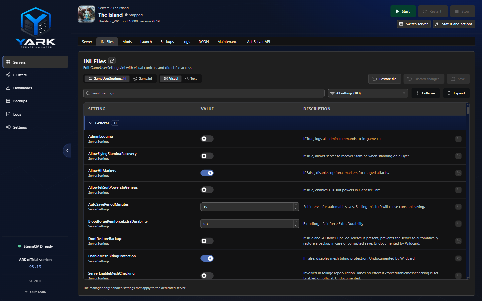
Task: Click the Servers breadcrumb link
Action: (x=104, y=8)
